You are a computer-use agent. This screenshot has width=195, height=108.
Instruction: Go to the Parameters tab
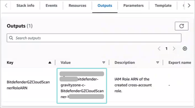click(x=133, y=6)
